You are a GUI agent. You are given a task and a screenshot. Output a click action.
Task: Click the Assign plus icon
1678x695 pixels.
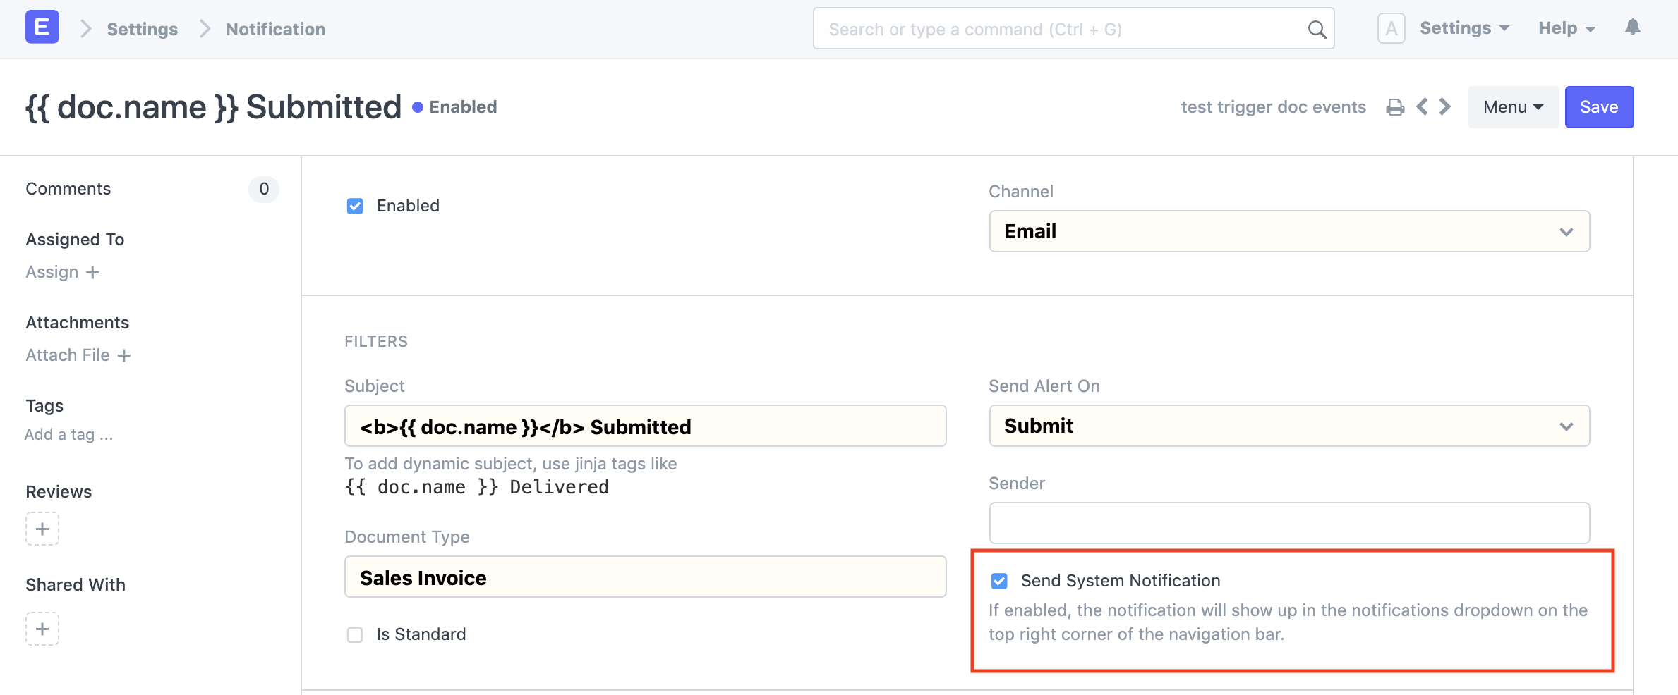click(93, 272)
